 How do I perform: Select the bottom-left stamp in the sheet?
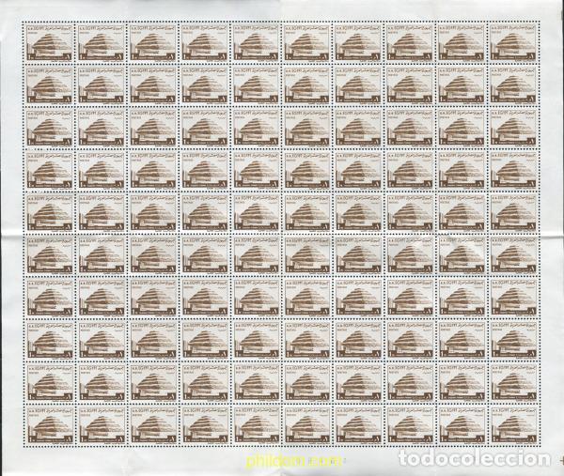click(50, 424)
